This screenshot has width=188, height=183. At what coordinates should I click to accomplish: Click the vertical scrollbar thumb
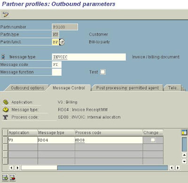(x=184, y=144)
